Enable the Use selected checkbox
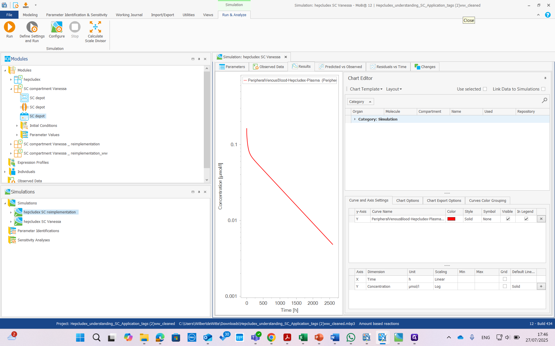 click(485, 89)
